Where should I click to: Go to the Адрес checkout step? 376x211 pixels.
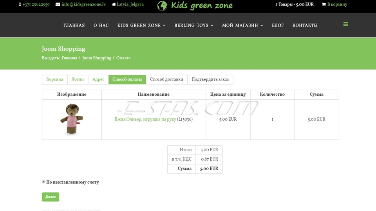[x=98, y=79]
